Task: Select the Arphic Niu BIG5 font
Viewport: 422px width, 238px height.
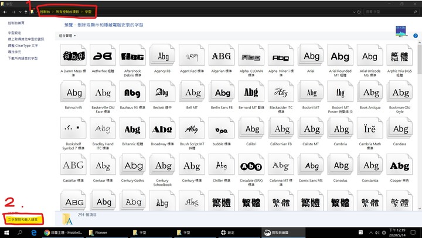Action: click(x=400, y=56)
